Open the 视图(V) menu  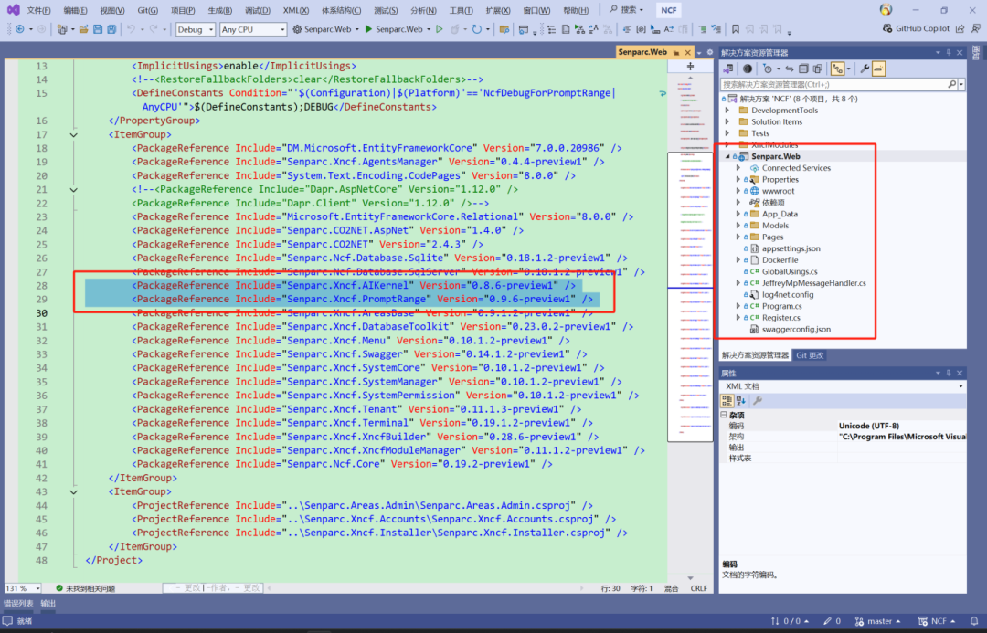pyautogui.click(x=112, y=10)
